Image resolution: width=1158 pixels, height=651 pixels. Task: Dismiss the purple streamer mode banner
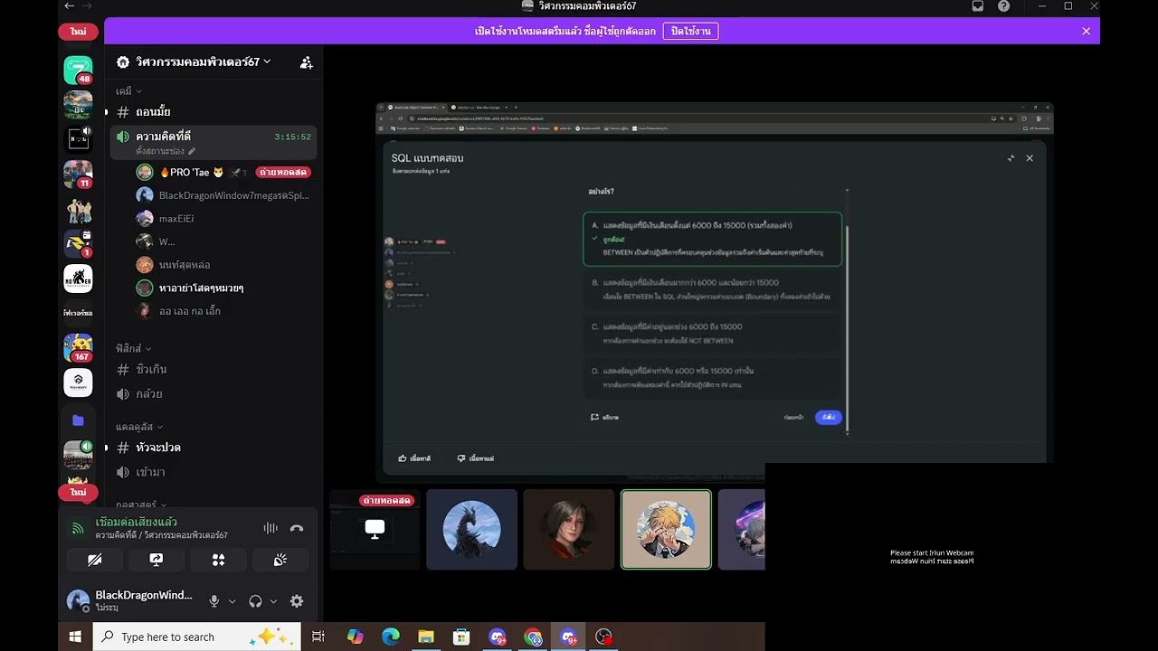pos(1086,31)
